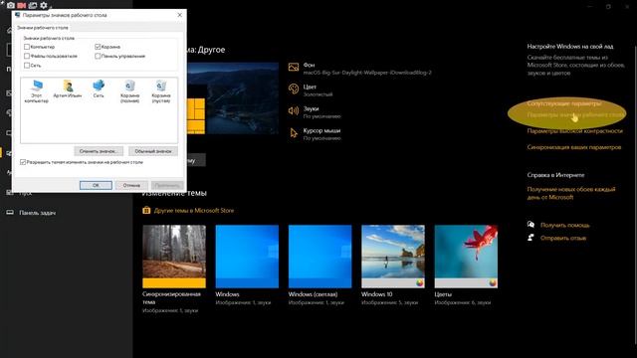This screenshot has width=637, height=358.
Task: Uncheck the 'Корзина' checkbox
Action: pyautogui.click(x=98, y=47)
